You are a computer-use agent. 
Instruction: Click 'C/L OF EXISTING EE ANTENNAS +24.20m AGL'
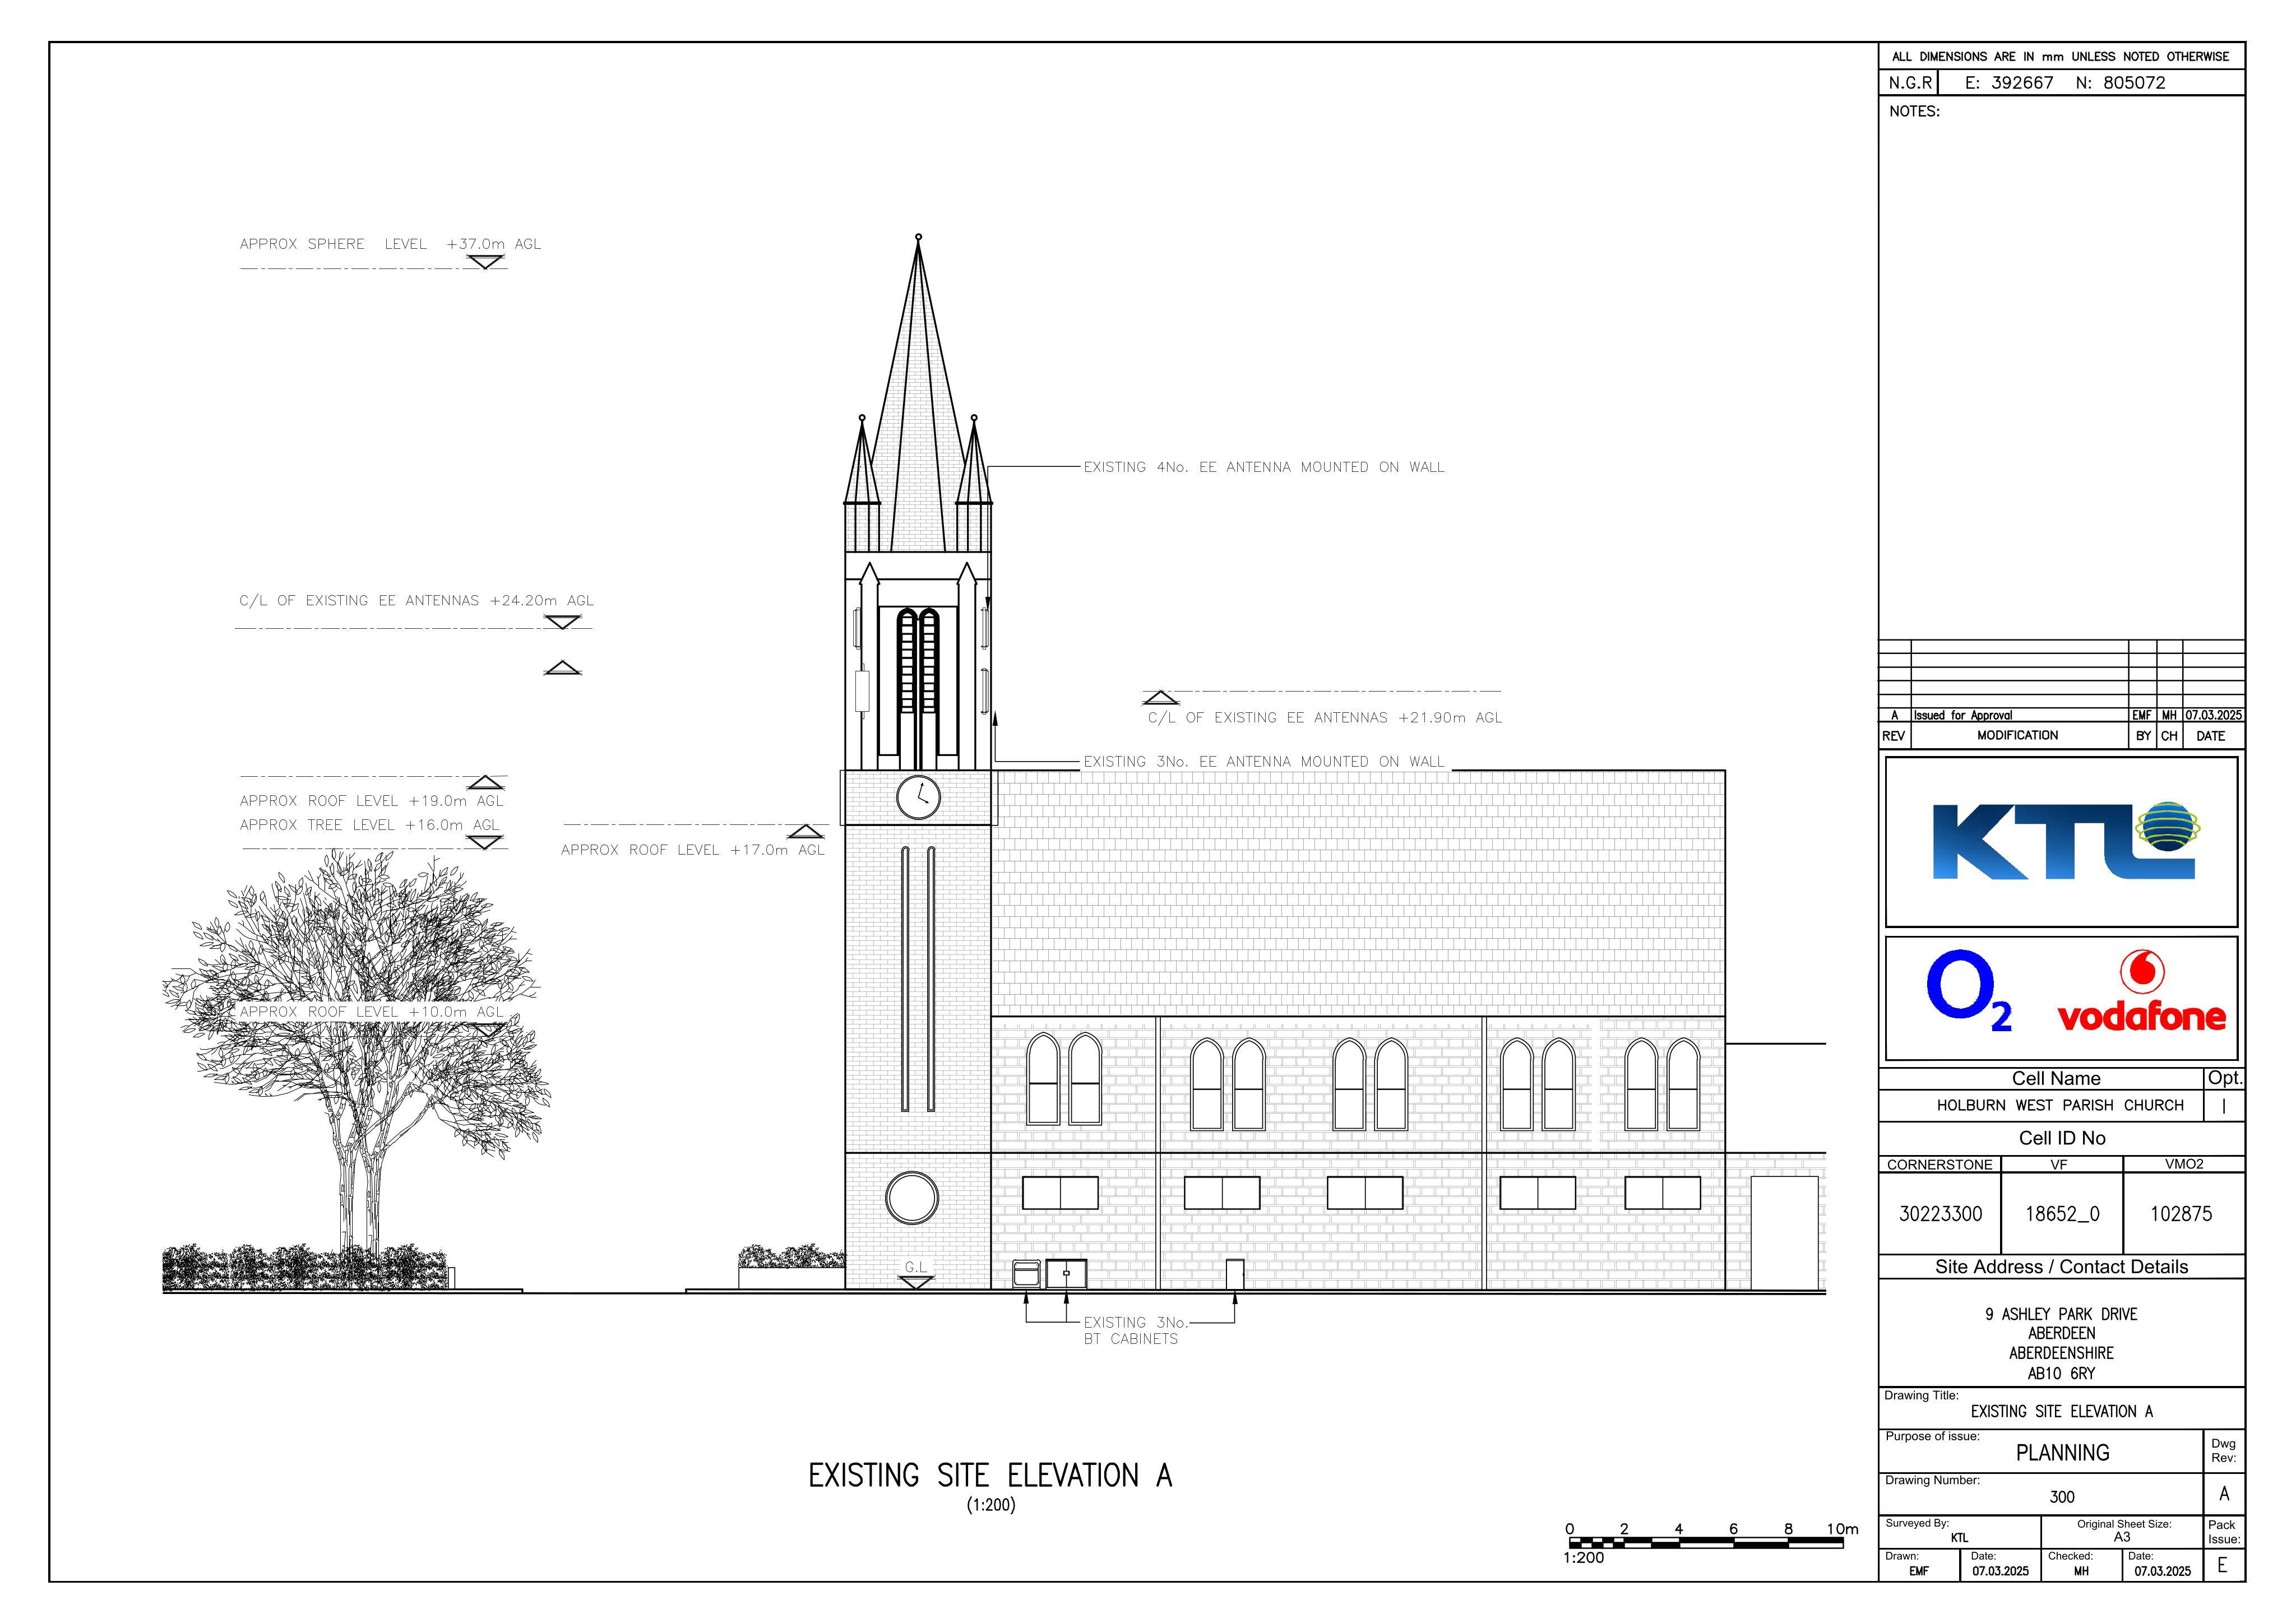(x=416, y=601)
